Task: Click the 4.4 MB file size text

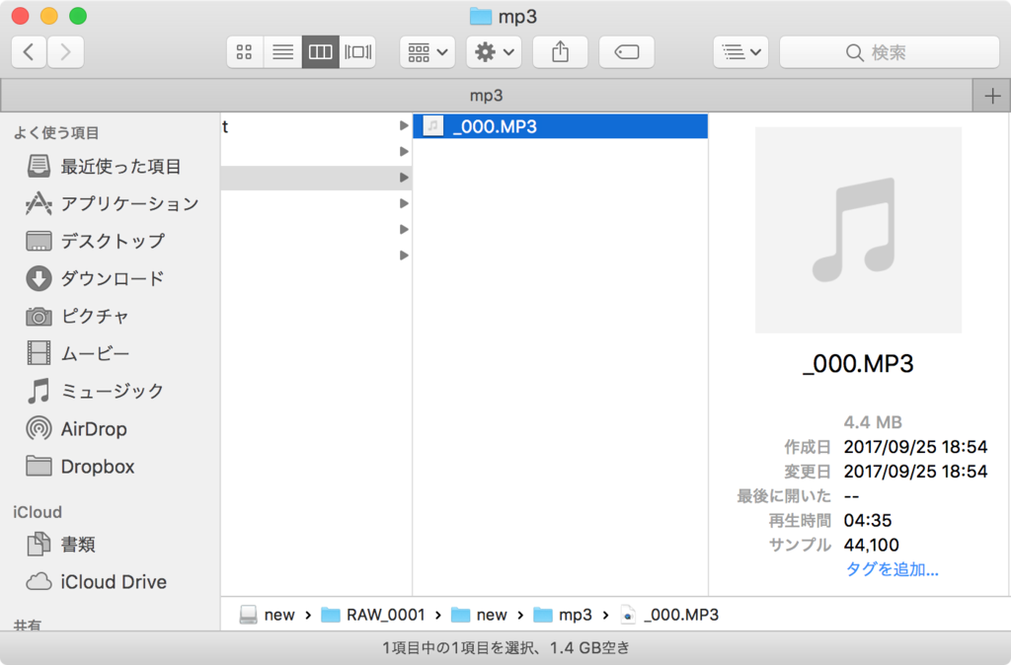Action: point(873,422)
